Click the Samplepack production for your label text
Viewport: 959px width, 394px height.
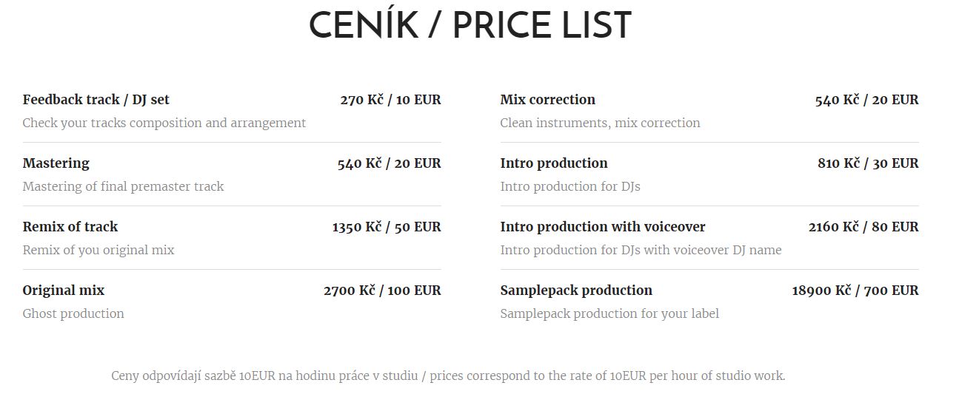pos(609,314)
